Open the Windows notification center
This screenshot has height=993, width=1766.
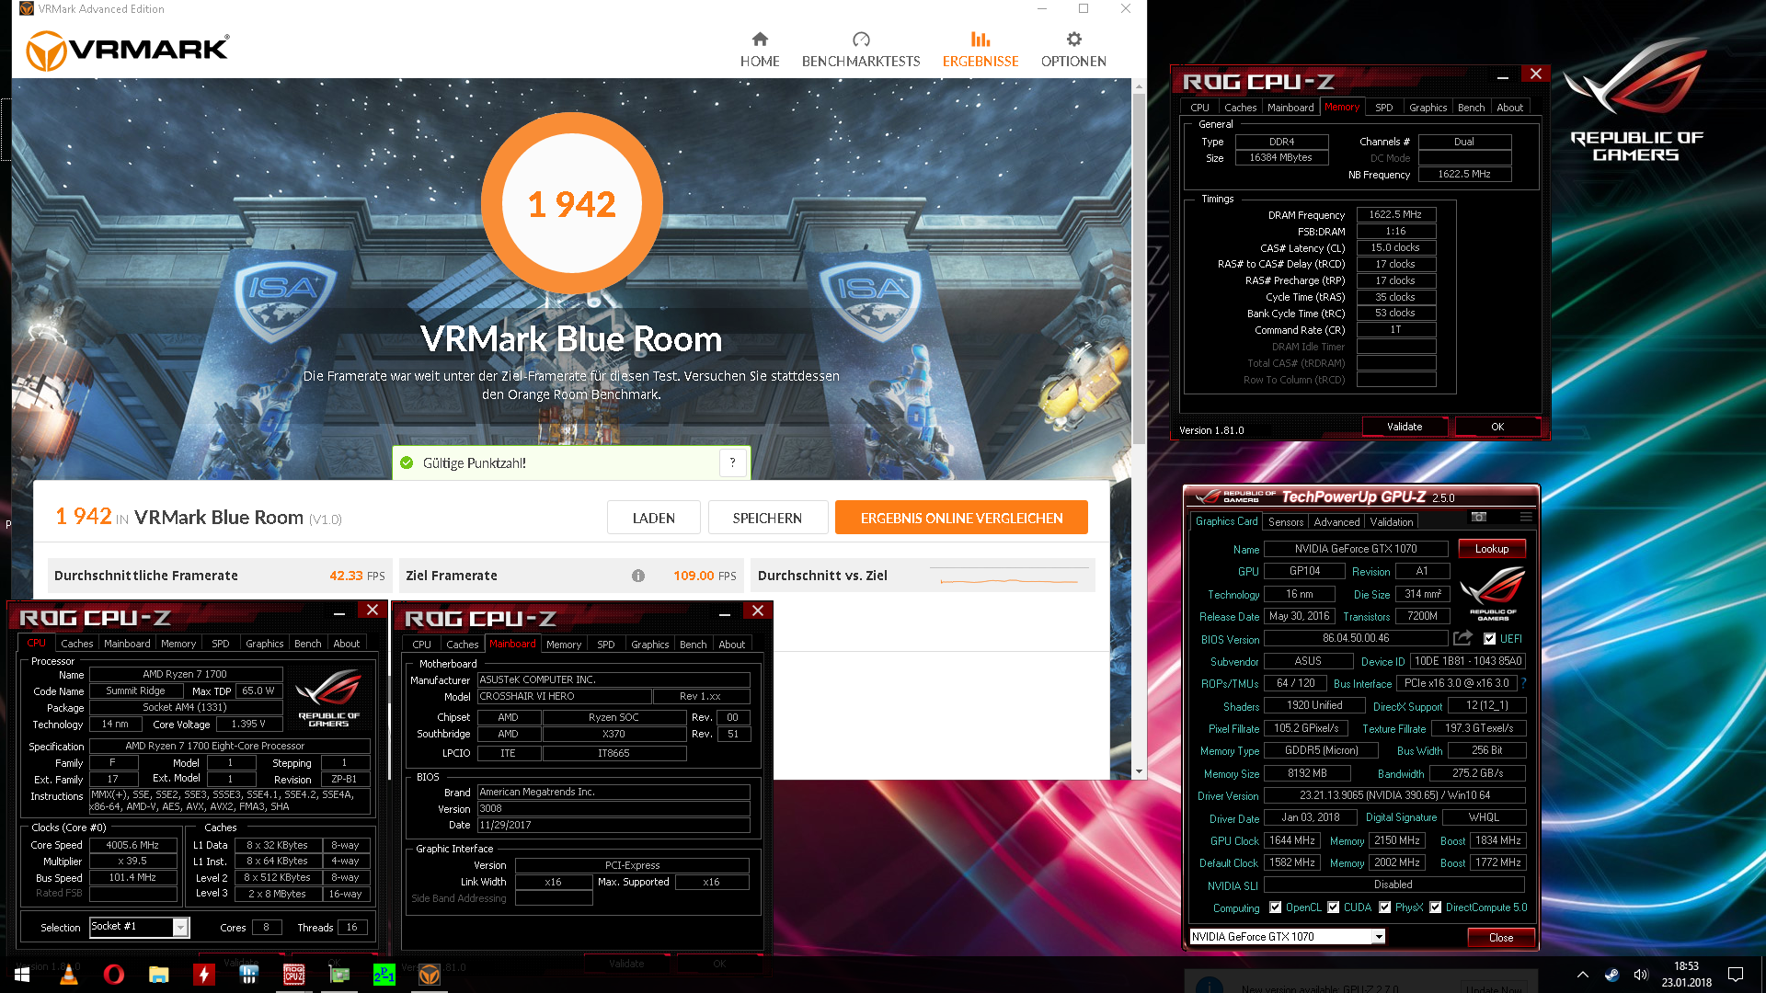click(1736, 975)
